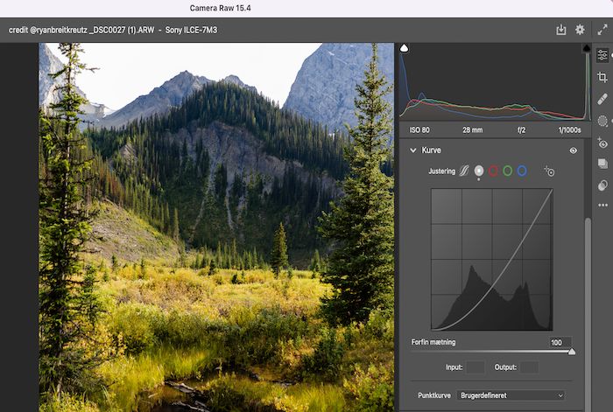Select the white point curve channel
Image resolution: width=613 pixels, height=412 pixels.
[x=478, y=171]
